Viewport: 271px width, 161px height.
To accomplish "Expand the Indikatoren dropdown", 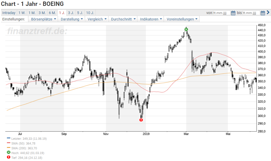I will pos(151,19).
